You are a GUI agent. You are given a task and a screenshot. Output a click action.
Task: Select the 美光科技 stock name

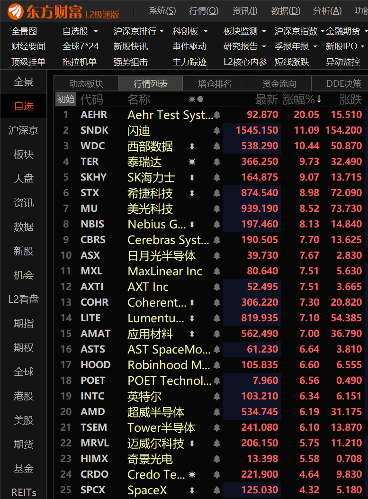pos(150,209)
